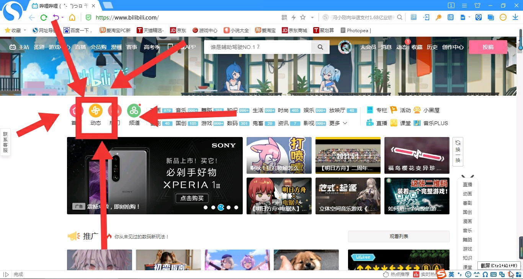Click the Sogou soft keyboard icon

click(494, 274)
